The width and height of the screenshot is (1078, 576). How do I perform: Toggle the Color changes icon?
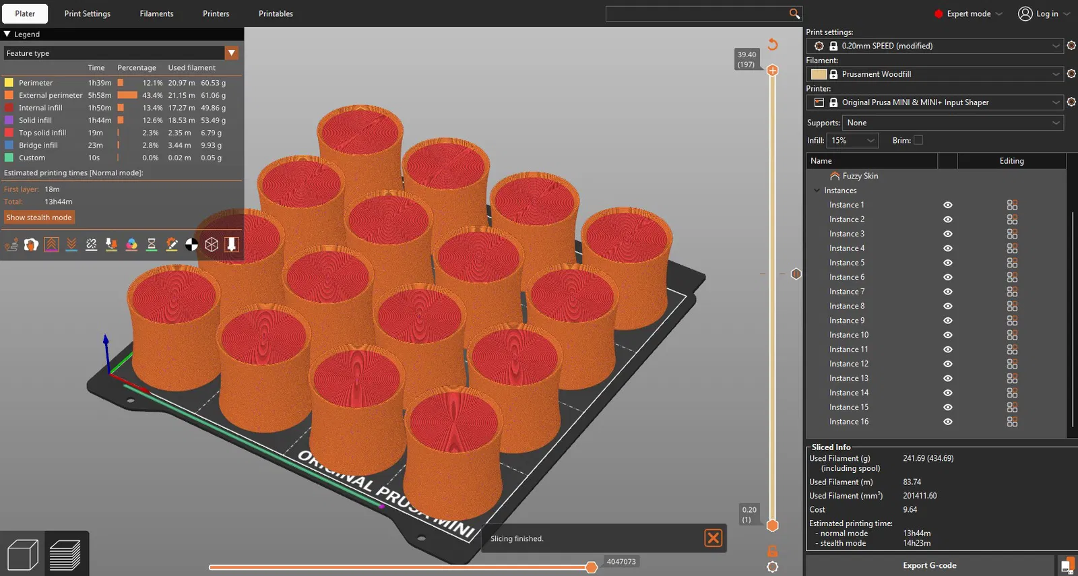point(131,245)
